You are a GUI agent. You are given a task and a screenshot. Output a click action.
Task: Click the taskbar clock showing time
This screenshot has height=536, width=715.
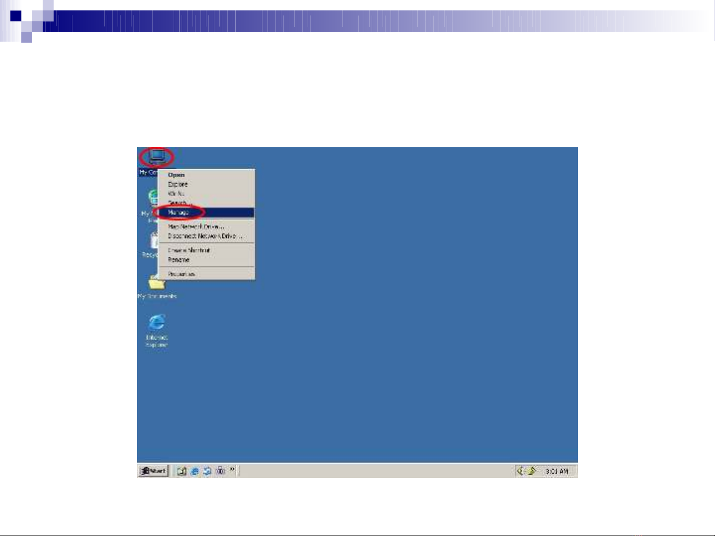(557, 471)
